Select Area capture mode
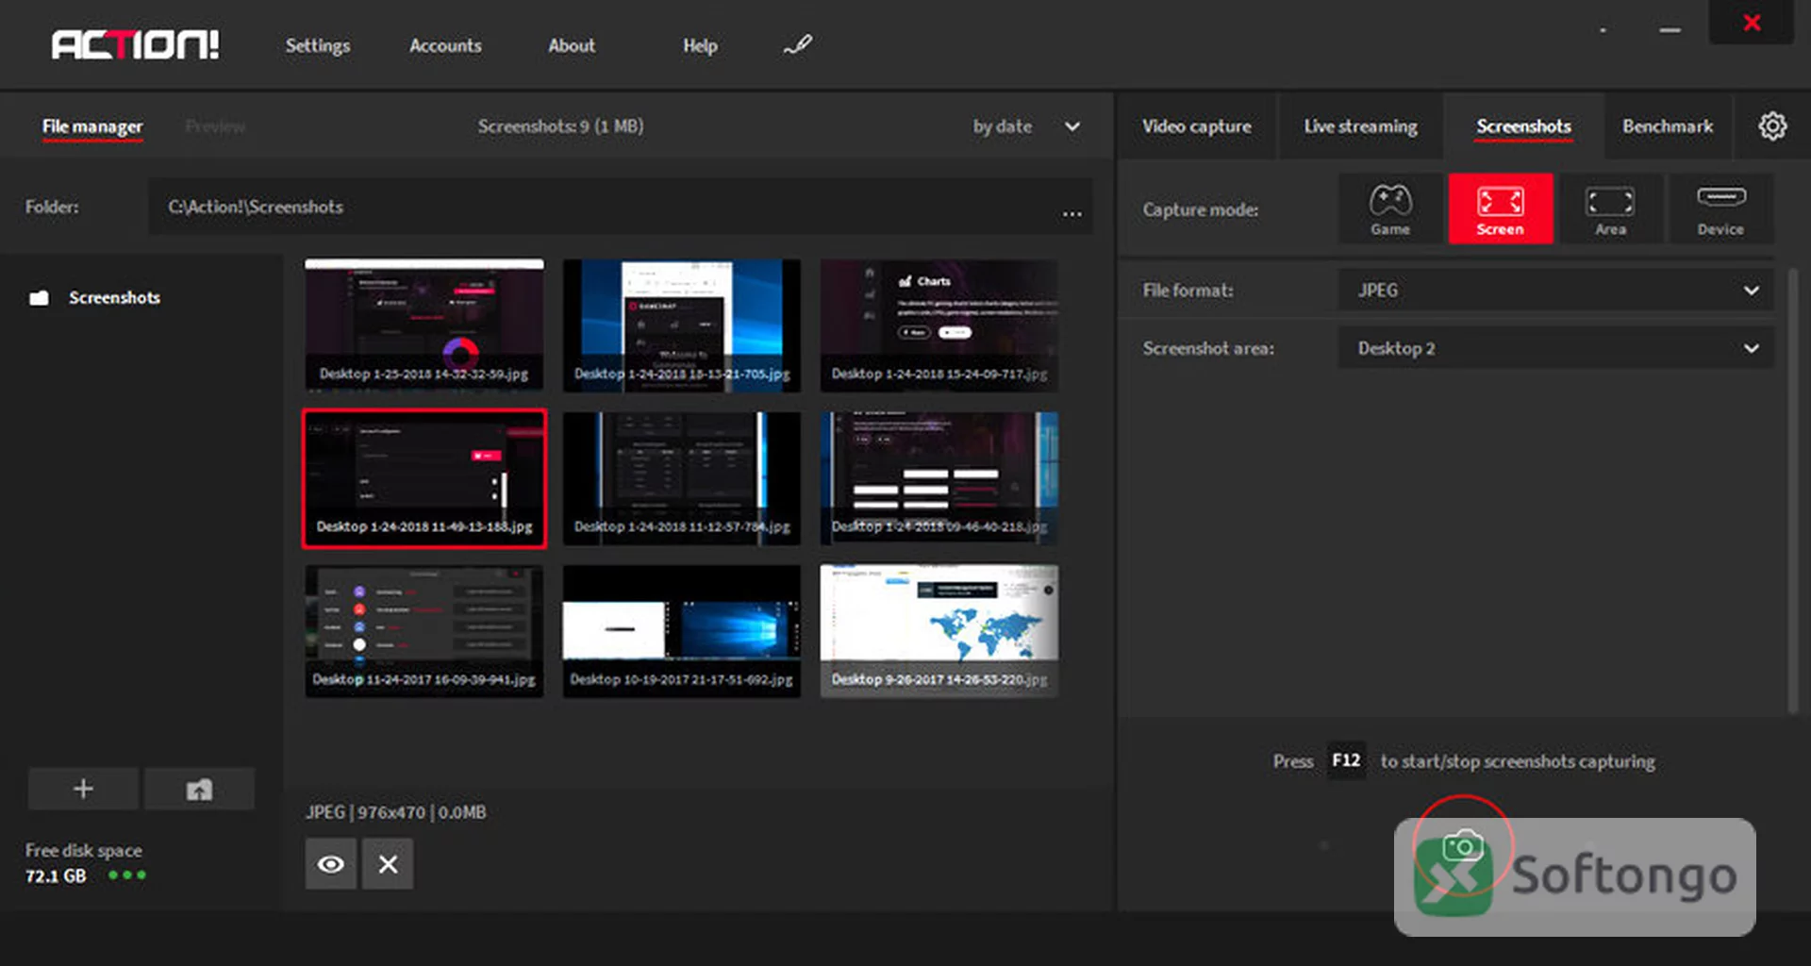This screenshot has height=966, width=1811. coord(1610,208)
